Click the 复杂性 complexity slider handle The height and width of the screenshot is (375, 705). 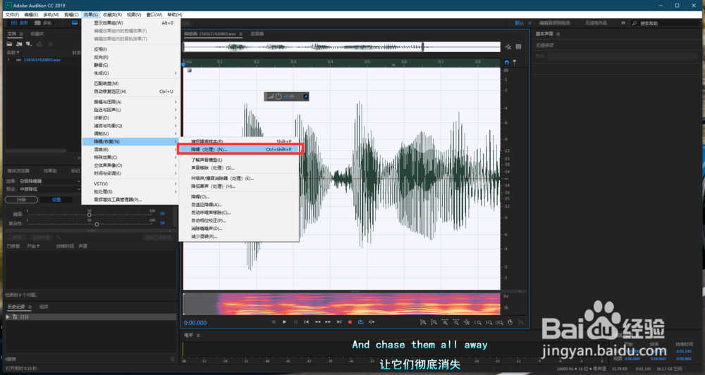[97, 224]
